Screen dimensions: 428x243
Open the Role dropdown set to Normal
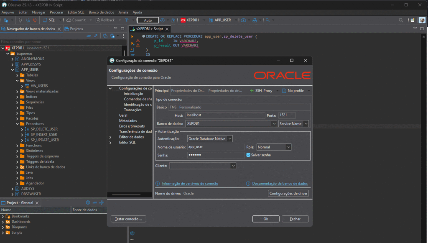[274, 147]
